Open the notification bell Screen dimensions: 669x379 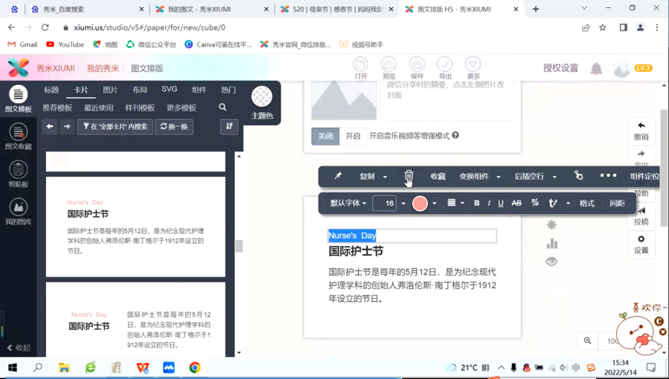click(596, 68)
